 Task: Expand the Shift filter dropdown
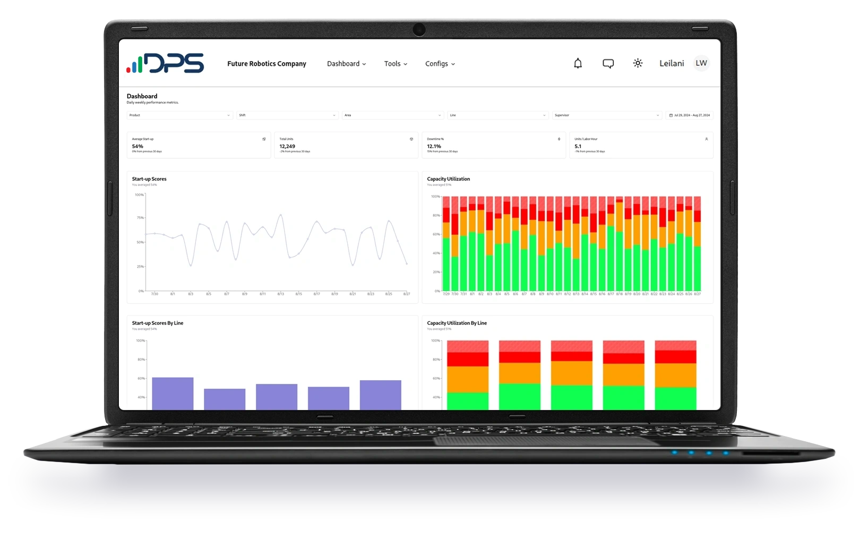click(x=287, y=115)
